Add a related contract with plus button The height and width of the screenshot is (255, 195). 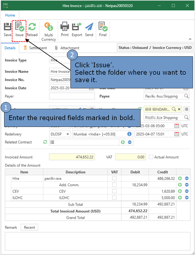pos(123,142)
